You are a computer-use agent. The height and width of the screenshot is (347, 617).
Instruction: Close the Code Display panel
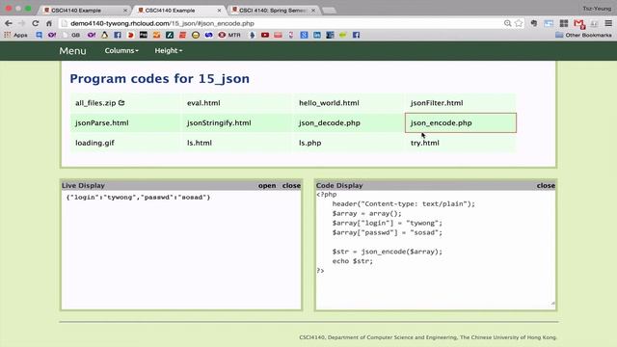point(546,185)
